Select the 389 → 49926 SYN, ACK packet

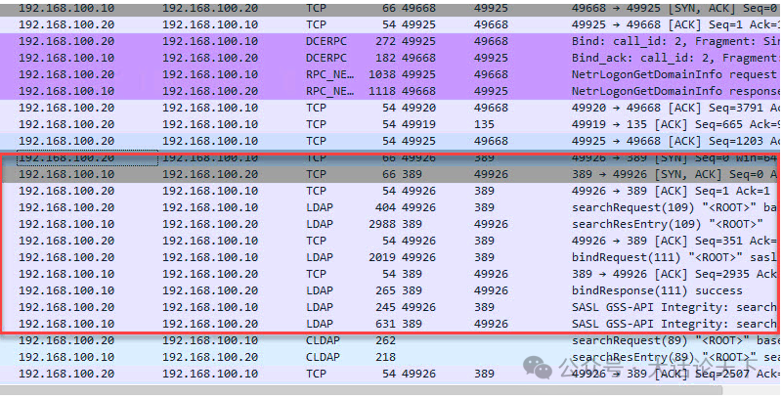point(391,174)
